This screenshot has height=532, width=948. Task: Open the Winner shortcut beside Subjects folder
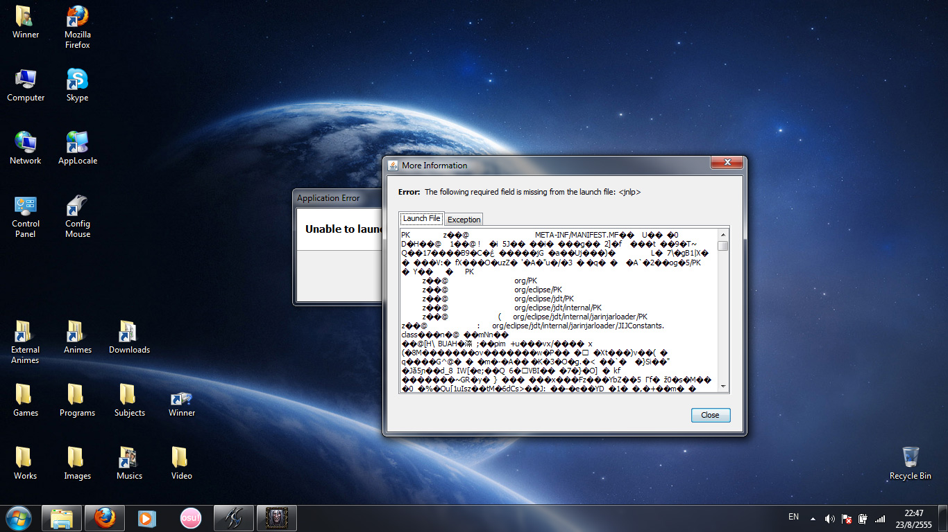[x=182, y=401]
